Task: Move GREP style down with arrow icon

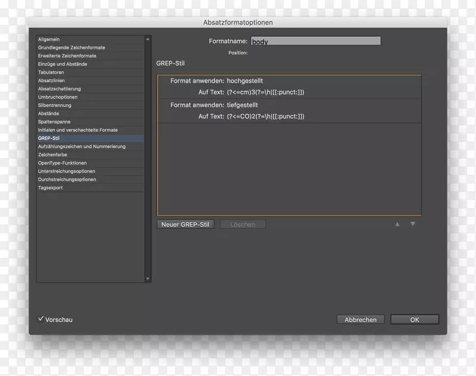Action: tap(412, 224)
